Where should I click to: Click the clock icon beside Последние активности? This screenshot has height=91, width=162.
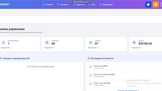[89, 58]
